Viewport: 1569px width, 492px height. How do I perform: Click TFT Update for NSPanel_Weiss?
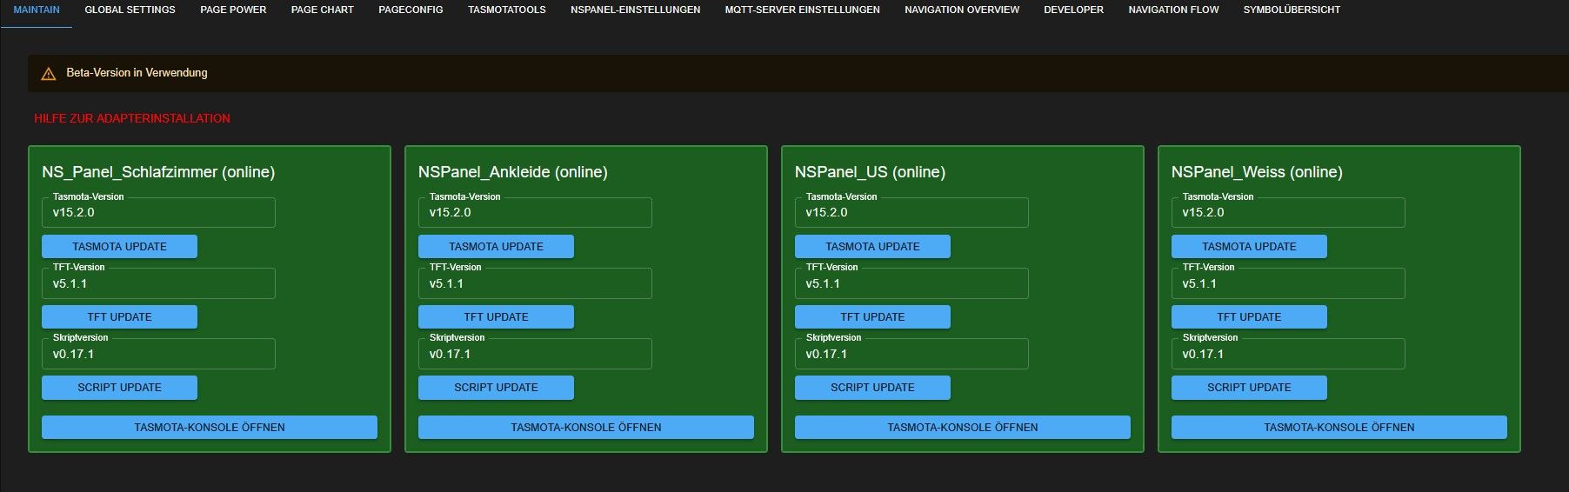point(1249,316)
